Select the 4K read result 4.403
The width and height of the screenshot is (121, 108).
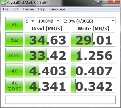click(47, 70)
